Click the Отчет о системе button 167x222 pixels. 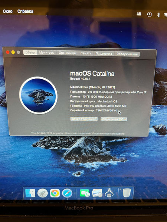pos(84,119)
